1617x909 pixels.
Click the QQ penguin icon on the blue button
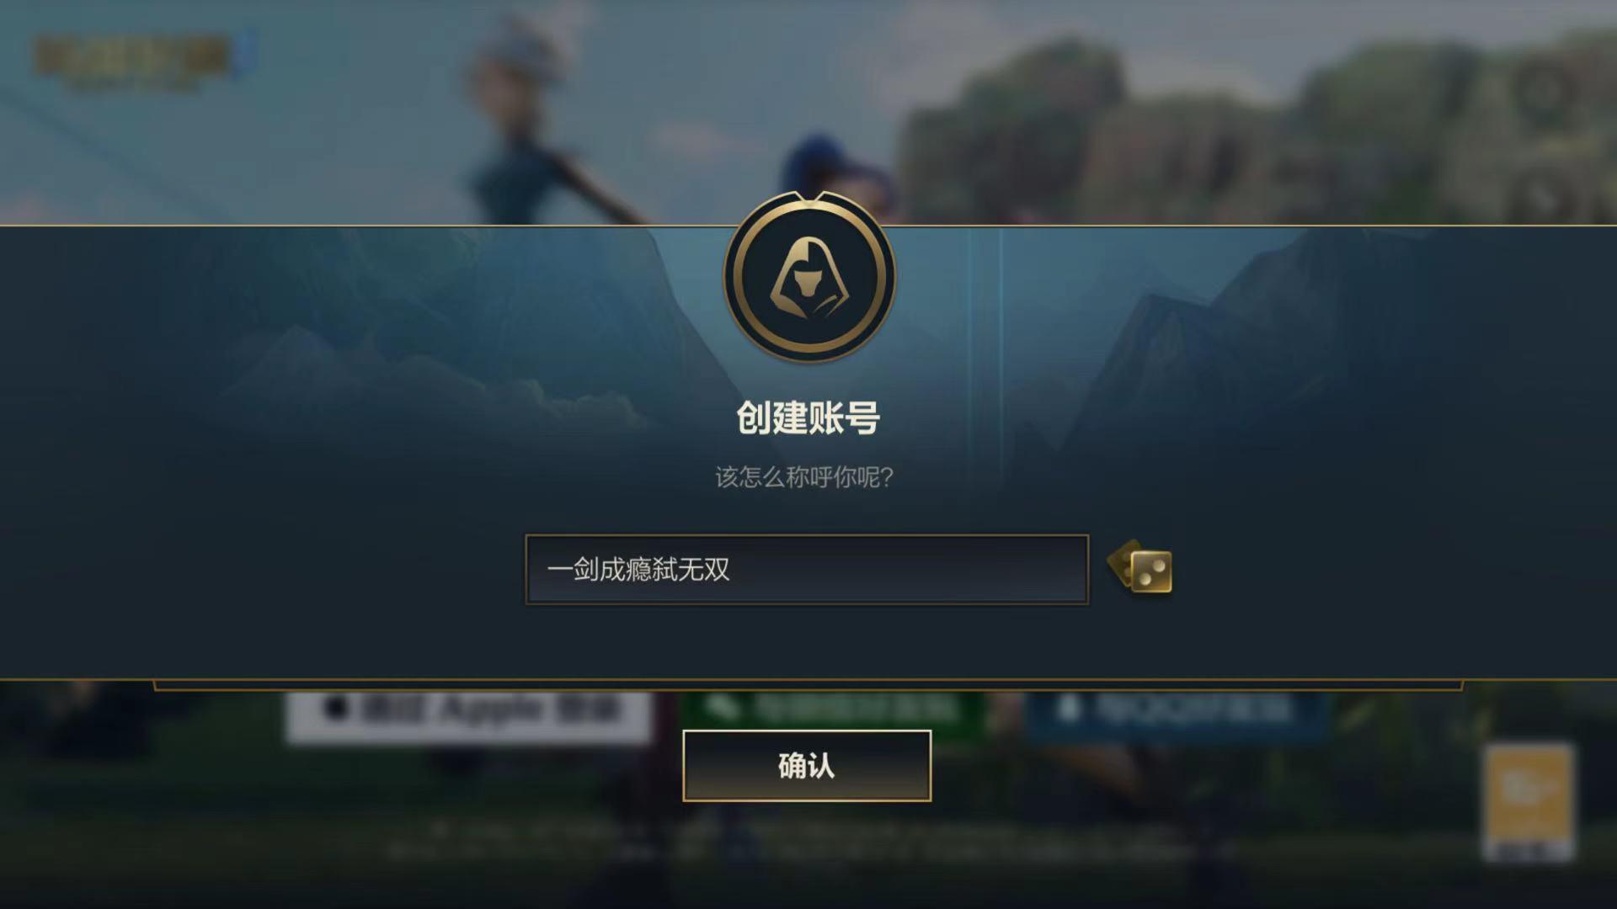pos(1067,707)
